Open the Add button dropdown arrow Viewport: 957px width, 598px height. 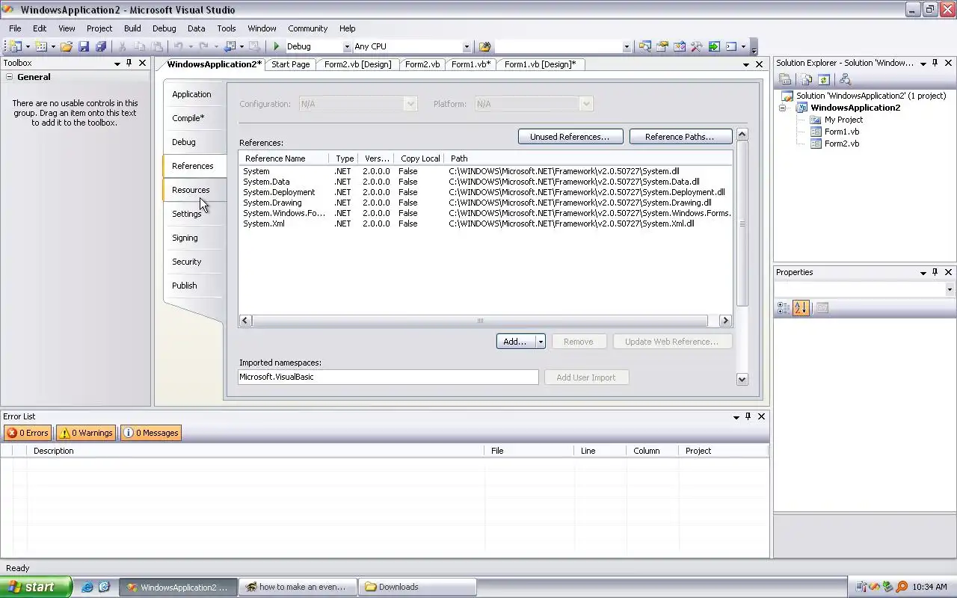541,342
